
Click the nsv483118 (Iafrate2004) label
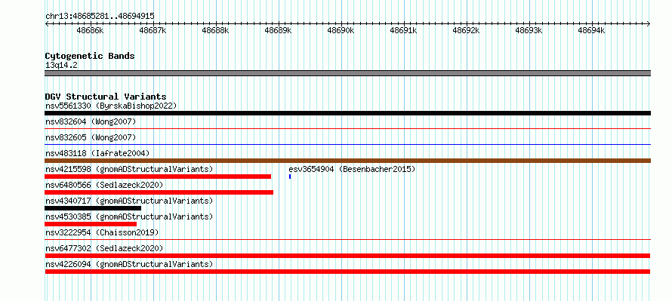pyautogui.click(x=97, y=153)
